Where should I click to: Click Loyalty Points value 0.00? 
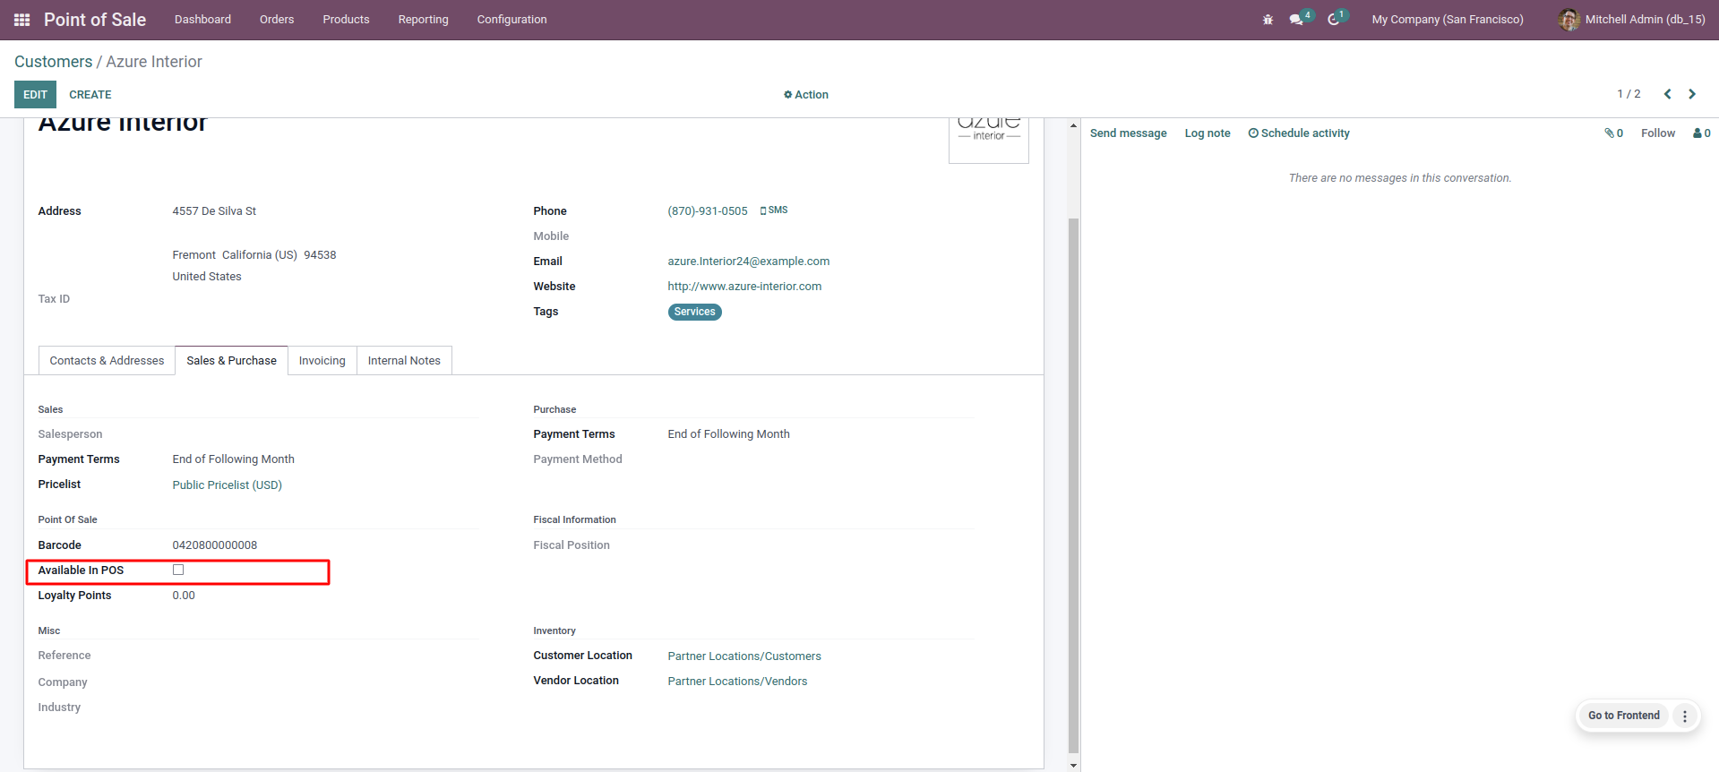pyautogui.click(x=184, y=596)
